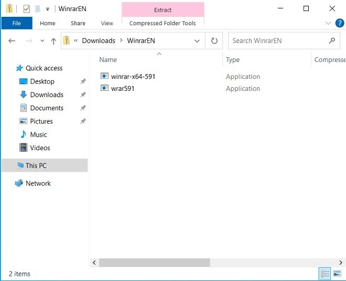Click the zip folder icon in title bar

tap(9, 8)
